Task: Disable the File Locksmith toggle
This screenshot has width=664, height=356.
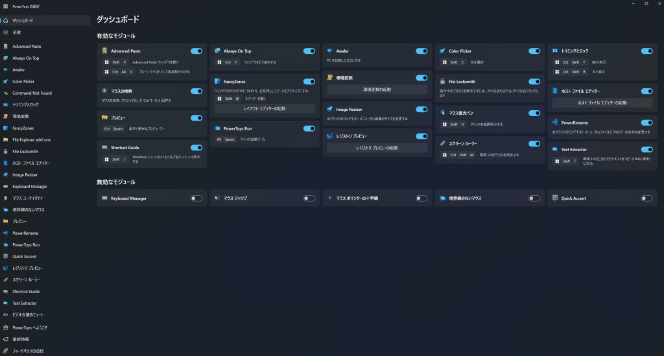Action: [x=534, y=81]
